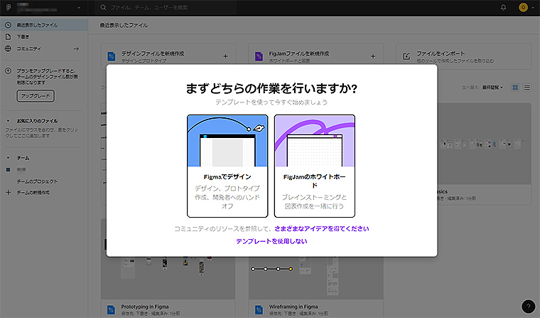540x318 pixels.
Task: Click the テンプレートを使用しない link
Action: pos(271,241)
